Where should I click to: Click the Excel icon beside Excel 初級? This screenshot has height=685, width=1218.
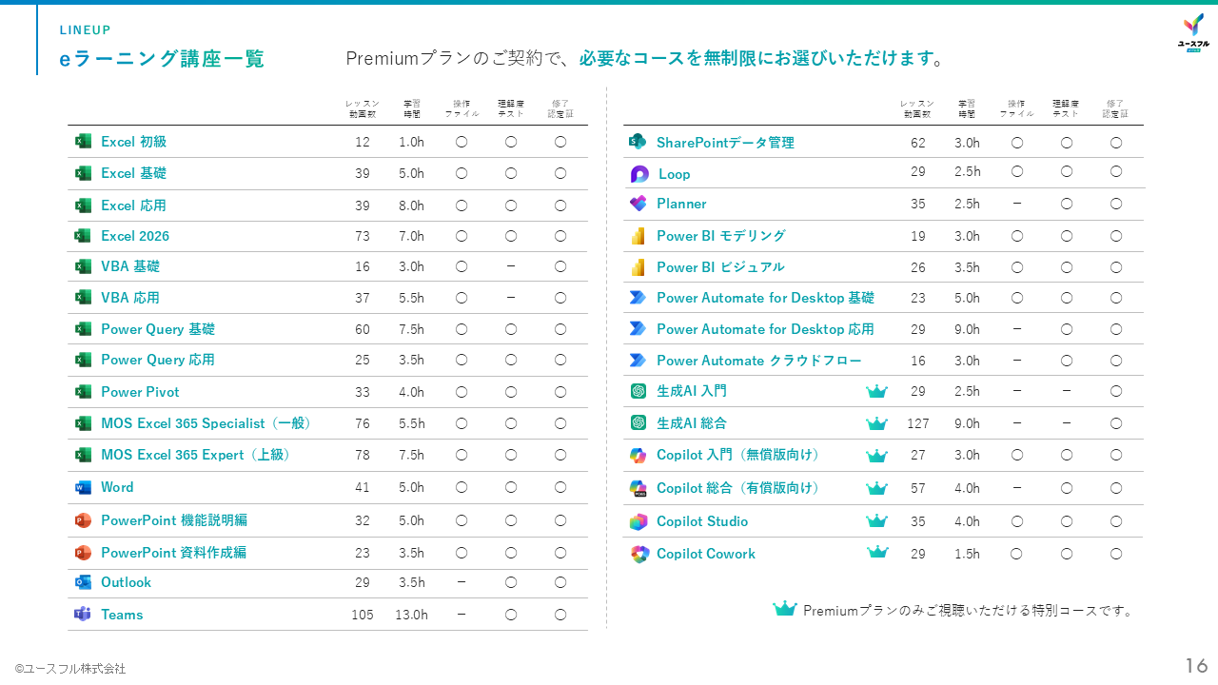click(84, 142)
